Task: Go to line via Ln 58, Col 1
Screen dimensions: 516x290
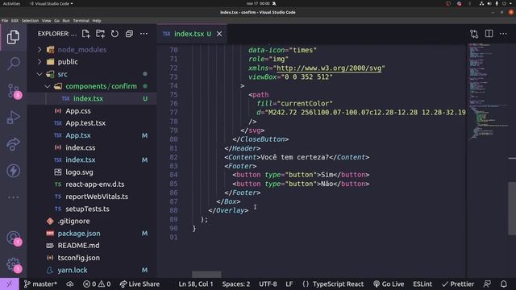Action: coord(195,284)
